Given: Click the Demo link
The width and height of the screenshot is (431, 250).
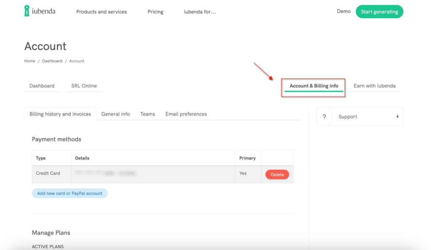Looking at the screenshot, I should point(343,11).
